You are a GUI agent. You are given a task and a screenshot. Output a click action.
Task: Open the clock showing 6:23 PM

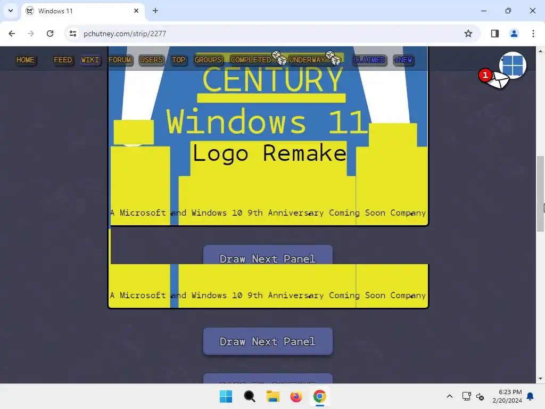click(x=507, y=396)
